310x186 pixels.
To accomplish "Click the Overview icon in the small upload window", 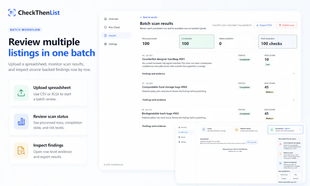I will pos(179,127).
